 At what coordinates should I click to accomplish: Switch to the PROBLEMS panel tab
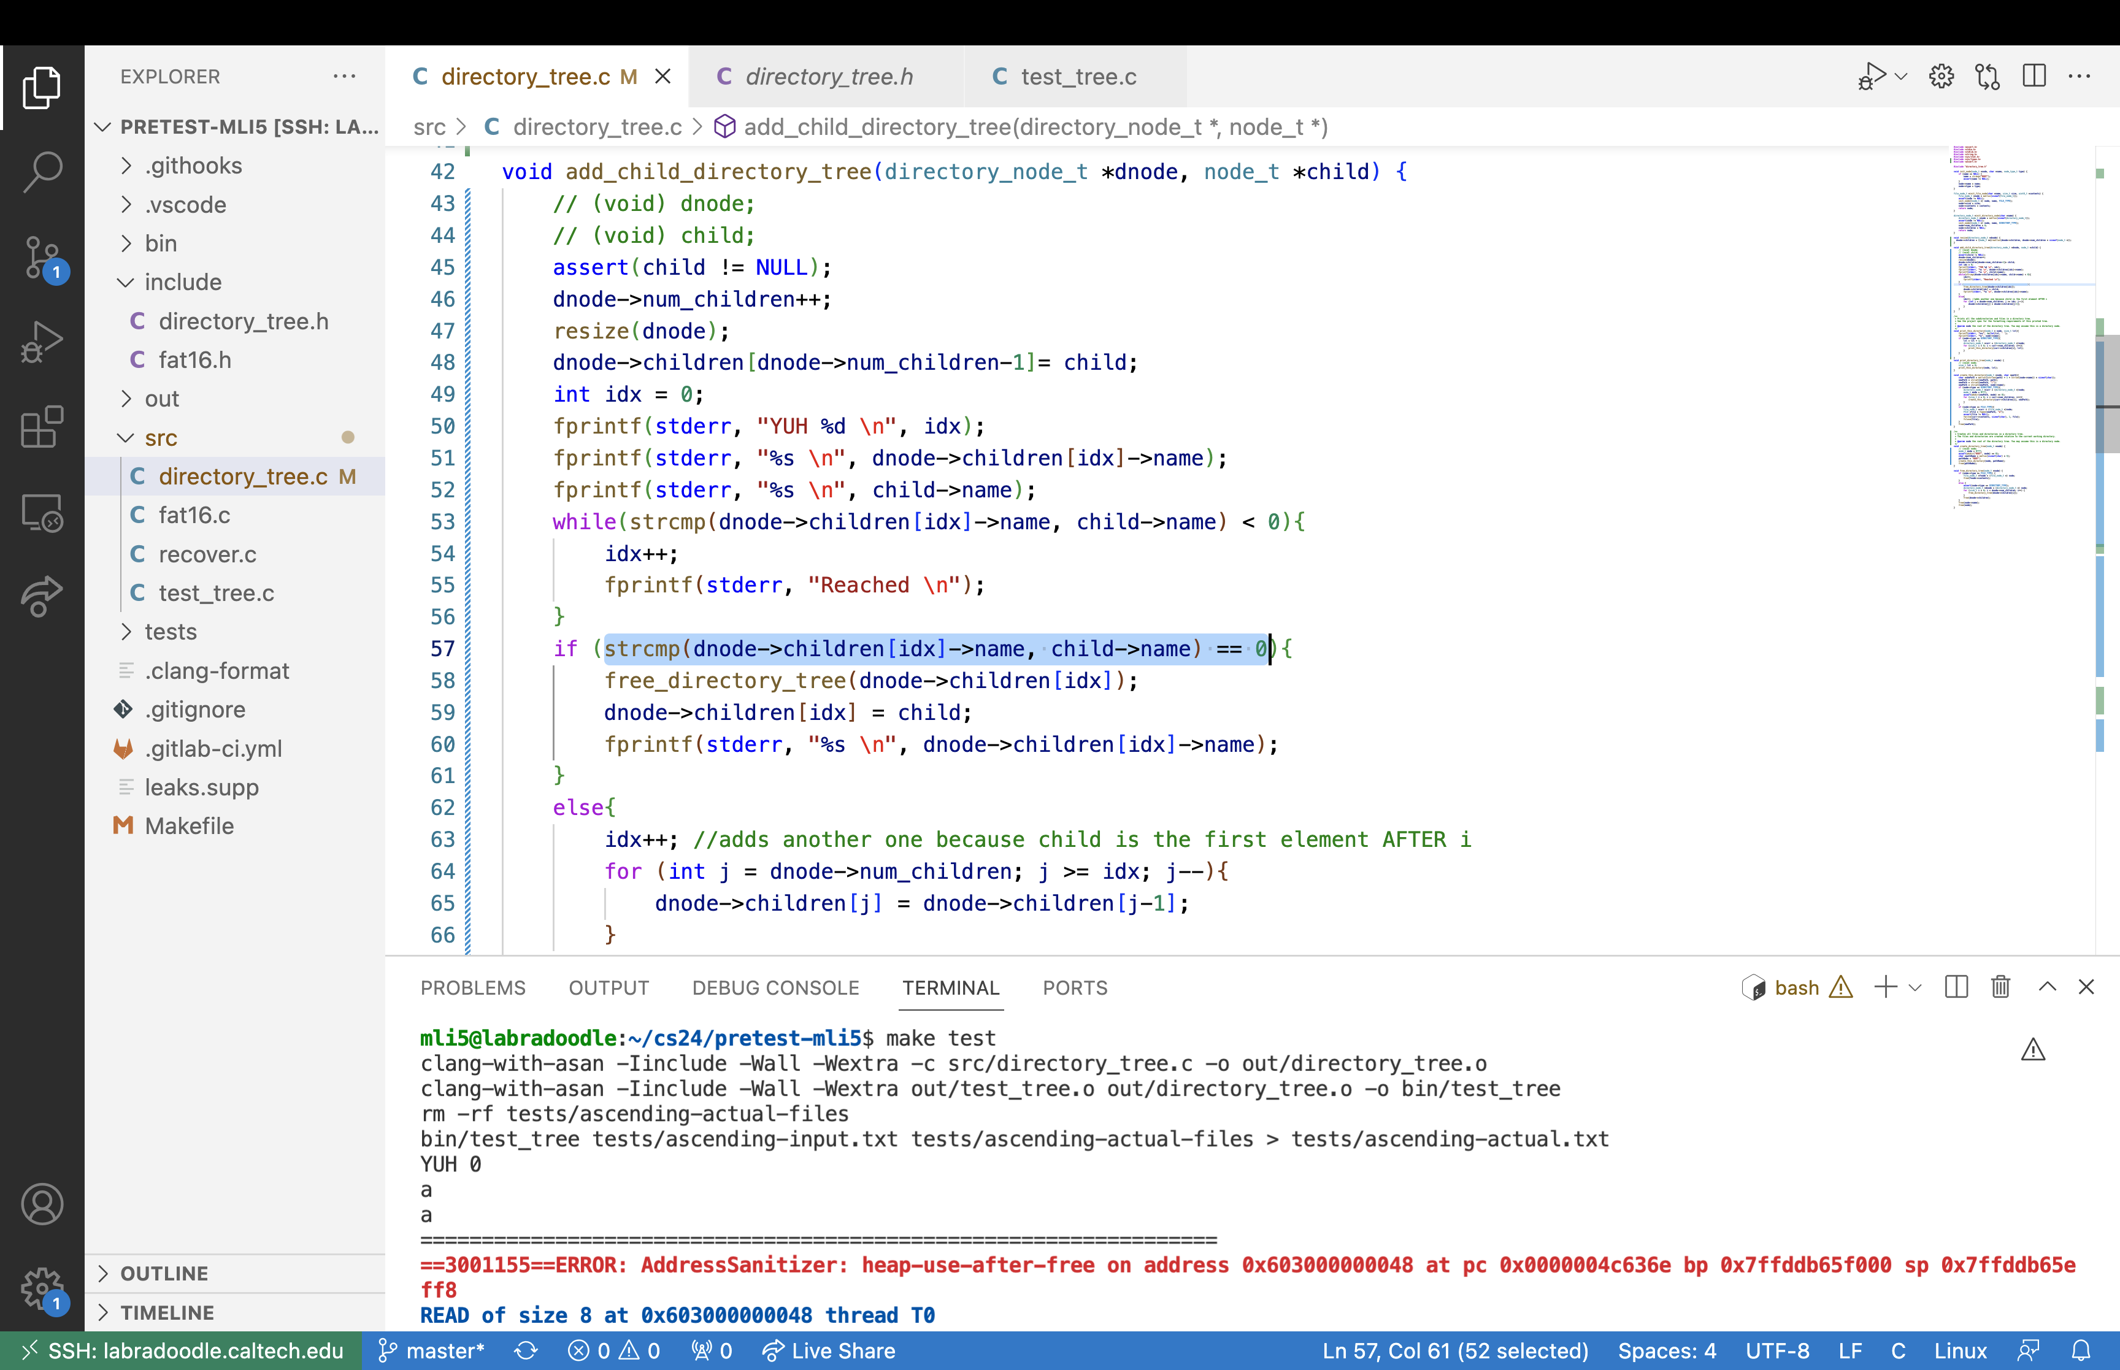click(472, 987)
